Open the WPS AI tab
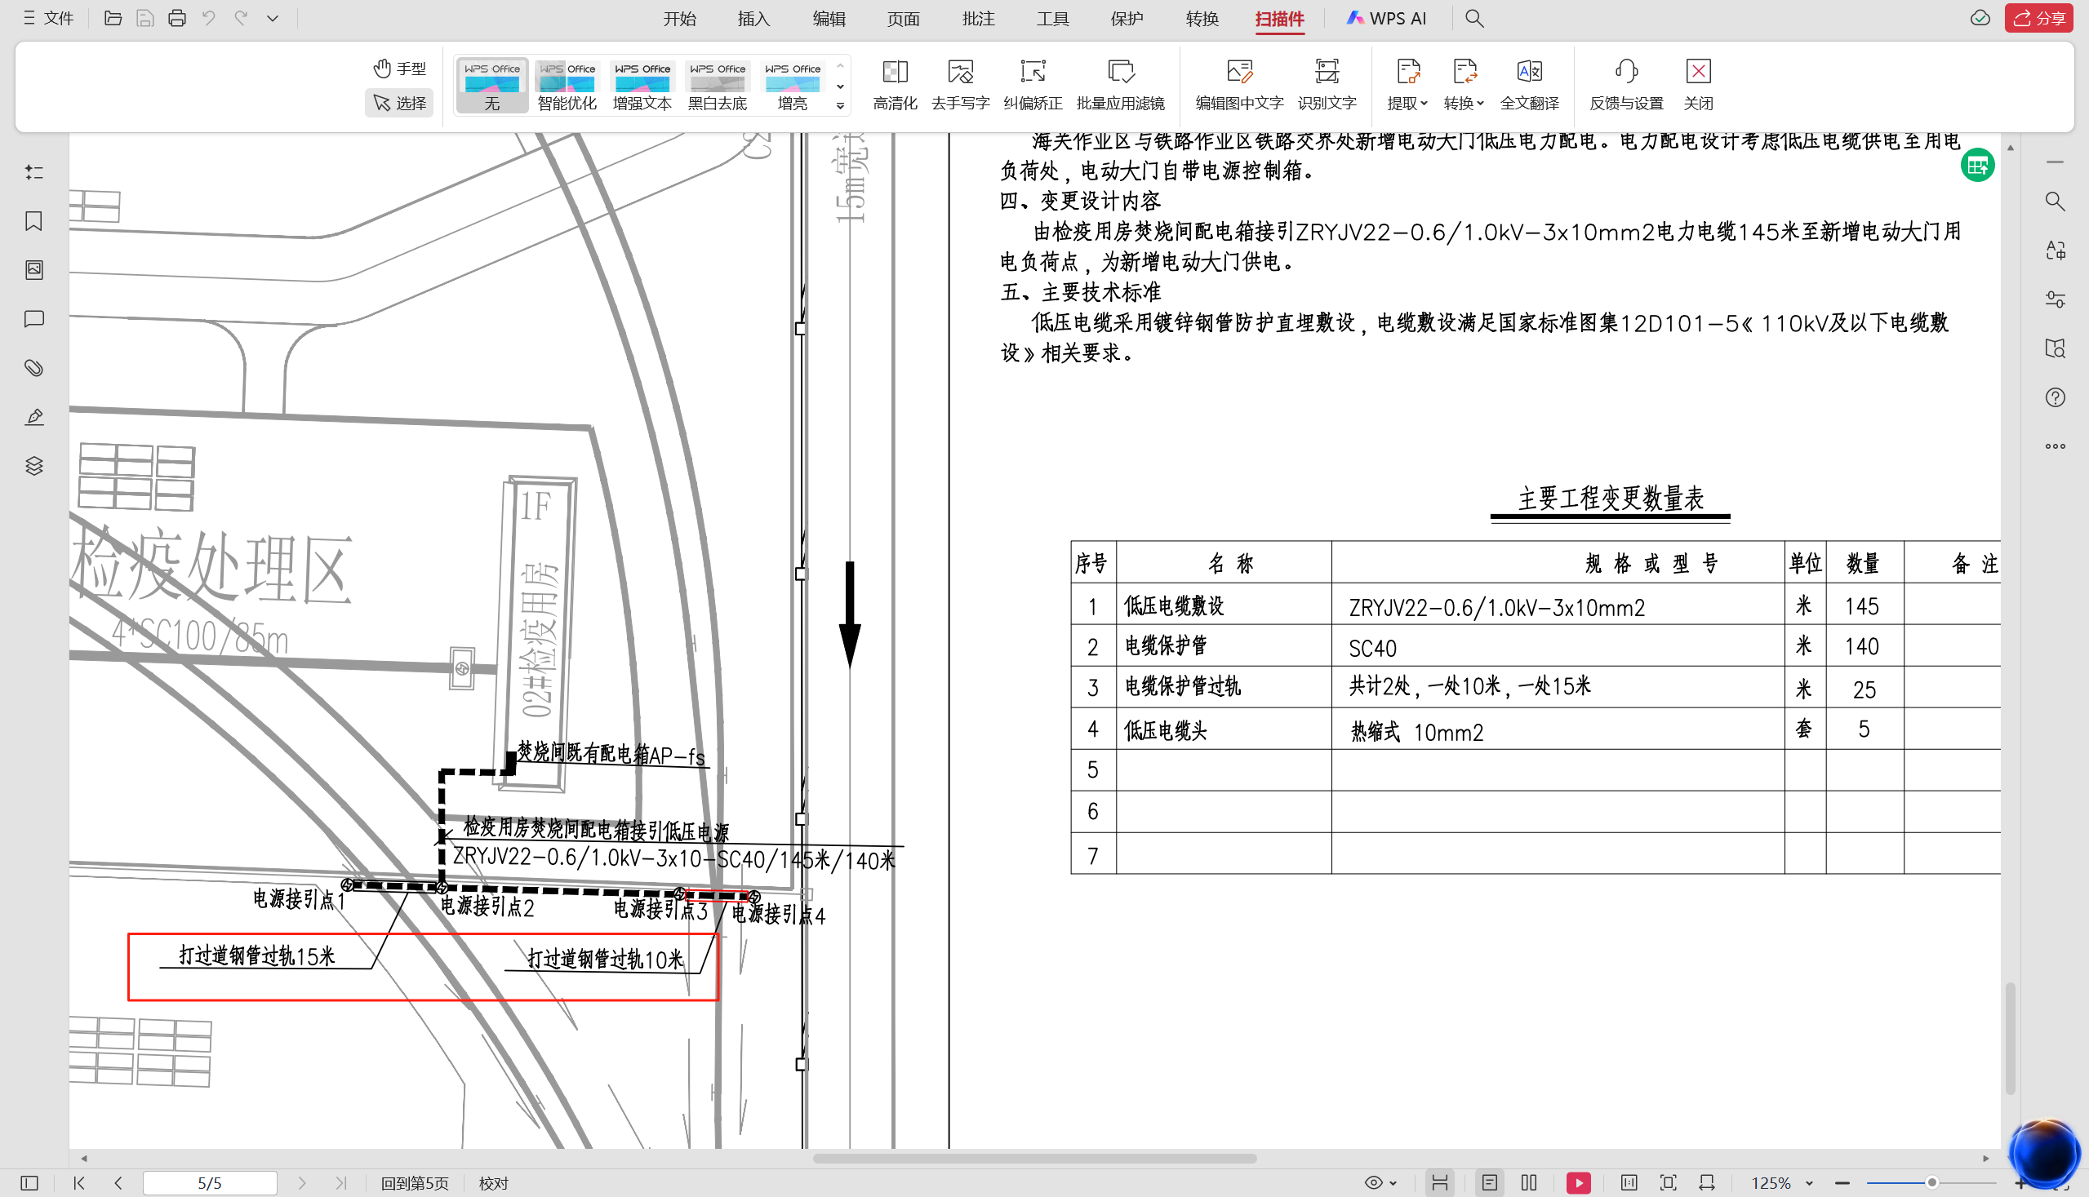Viewport: 2089px width, 1197px height. click(x=1387, y=18)
